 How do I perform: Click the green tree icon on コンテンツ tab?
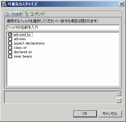(x=27, y=14)
